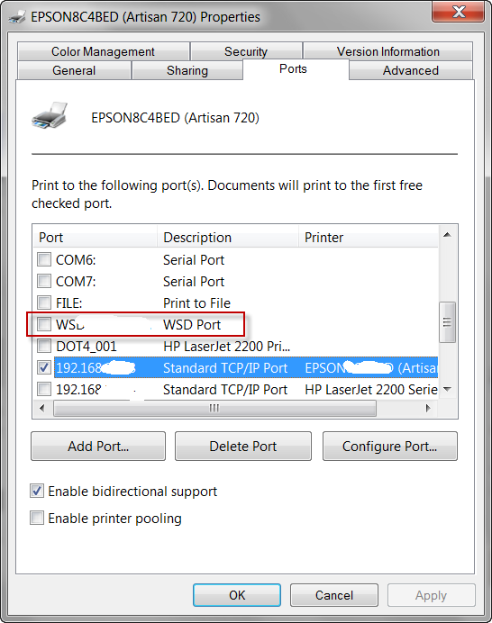Click the small printer icon in the title bar
Screen dimensions: 492x623
tap(17, 17)
